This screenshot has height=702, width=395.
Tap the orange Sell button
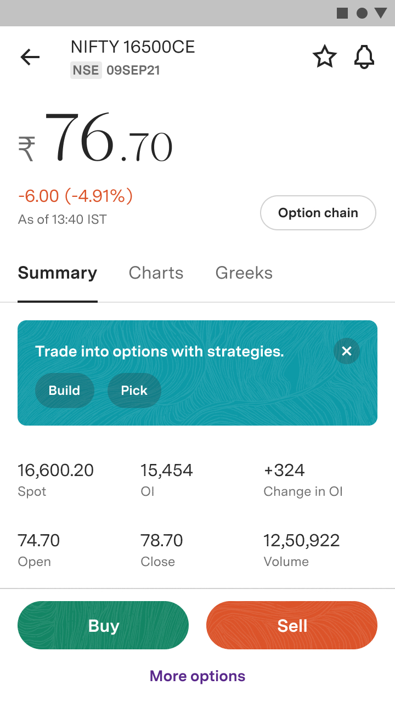(292, 625)
